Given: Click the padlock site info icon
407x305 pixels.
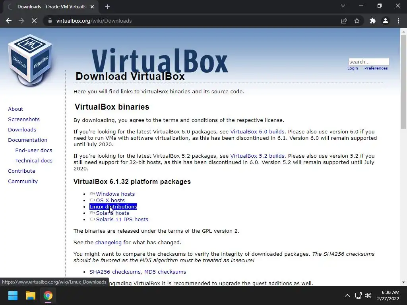Looking at the screenshot, I should pyautogui.click(x=50, y=21).
